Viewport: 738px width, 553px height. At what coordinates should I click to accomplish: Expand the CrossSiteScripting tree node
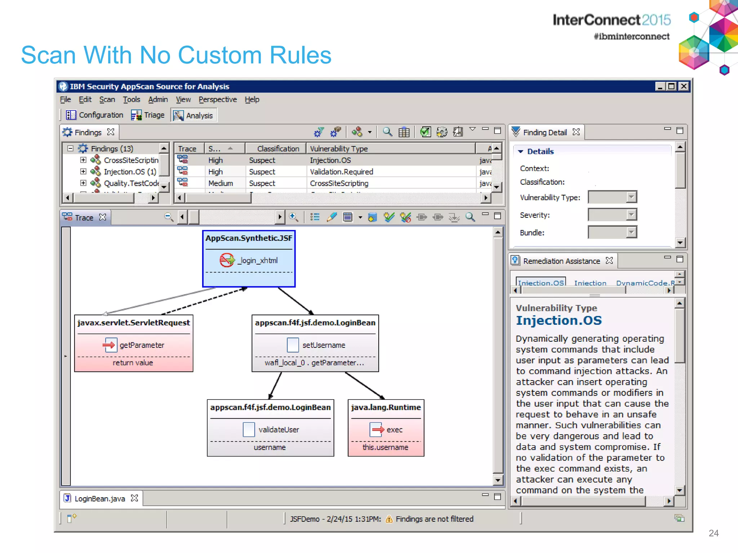coord(83,160)
